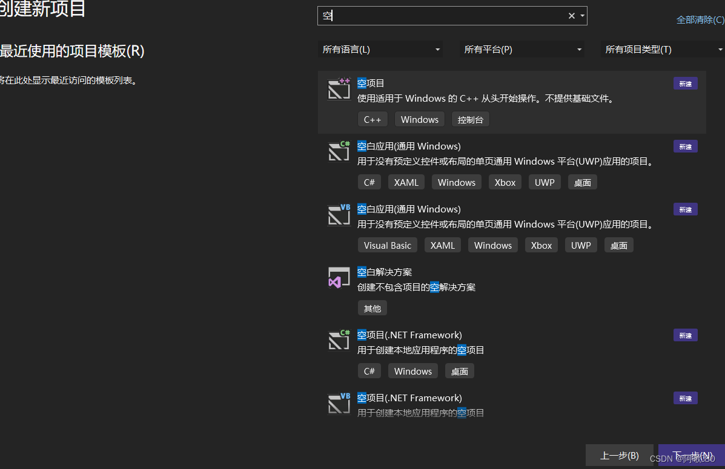This screenshot has height=469, width=725.
Task: Click Xbox tag in the C# blank app row
Action: [505, 182]
